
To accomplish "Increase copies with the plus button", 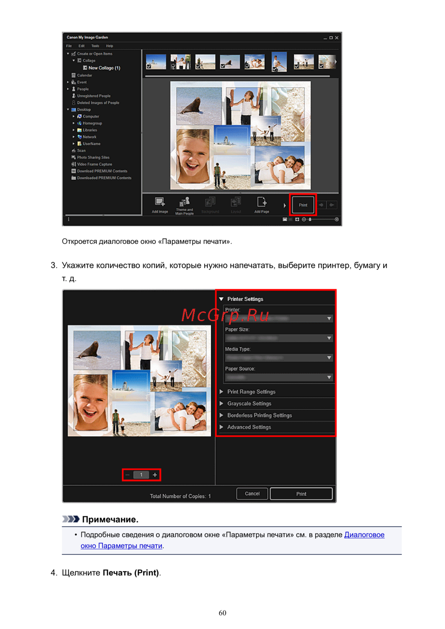I will pyautogui.click(x=155, y=475).
